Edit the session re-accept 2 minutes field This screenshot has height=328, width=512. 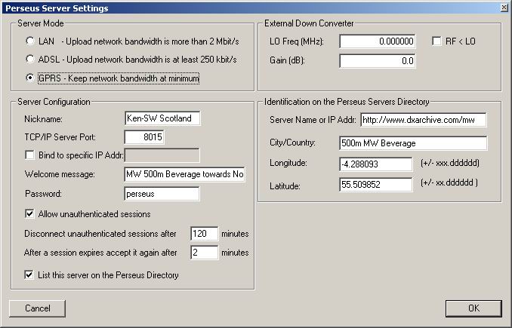[204, 253]
